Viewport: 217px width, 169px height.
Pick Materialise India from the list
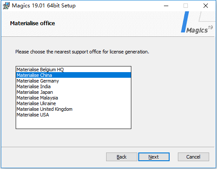coord(73,86)
